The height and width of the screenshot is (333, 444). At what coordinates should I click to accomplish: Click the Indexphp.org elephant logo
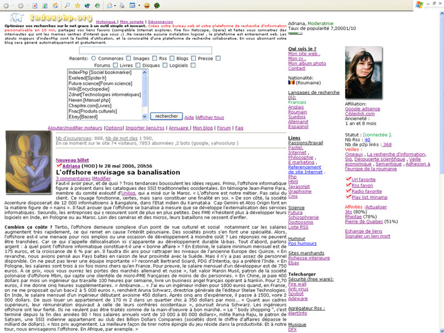click(x=17, y=18)
